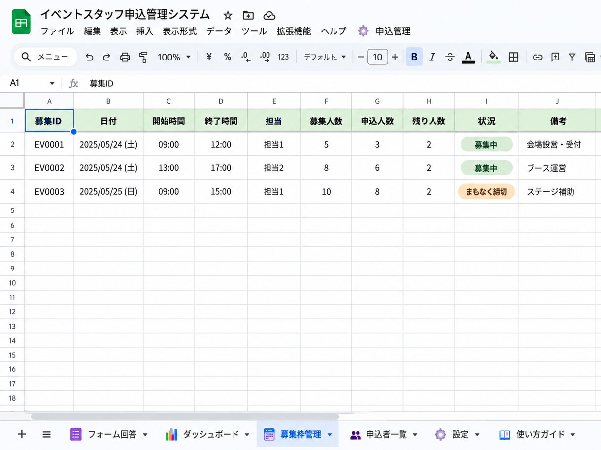Search the menus box

pos(45,57)
